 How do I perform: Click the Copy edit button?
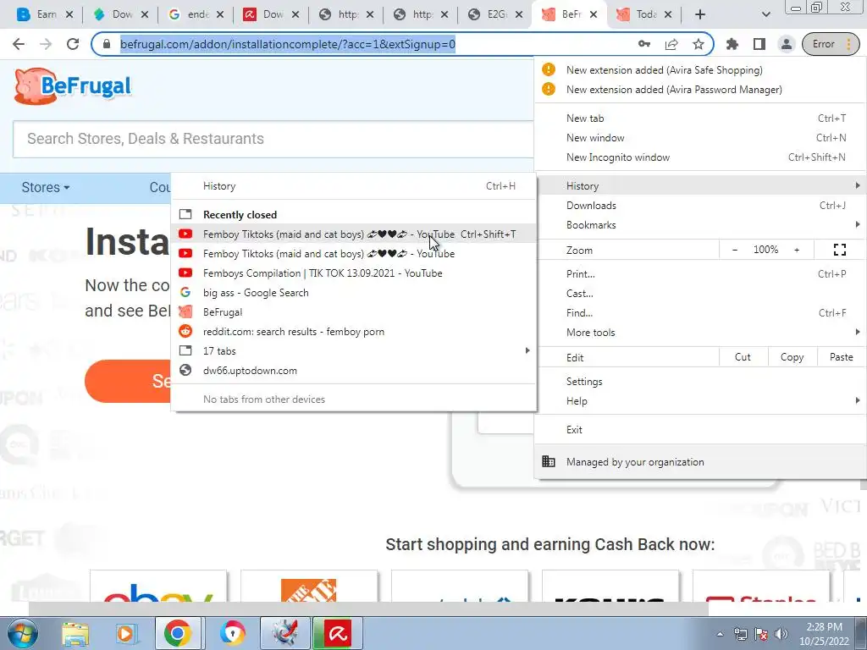click(x=792, y=357)
